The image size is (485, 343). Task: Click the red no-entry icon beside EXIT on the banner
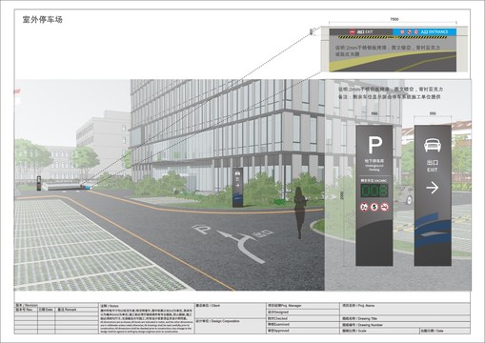point(352,32)
